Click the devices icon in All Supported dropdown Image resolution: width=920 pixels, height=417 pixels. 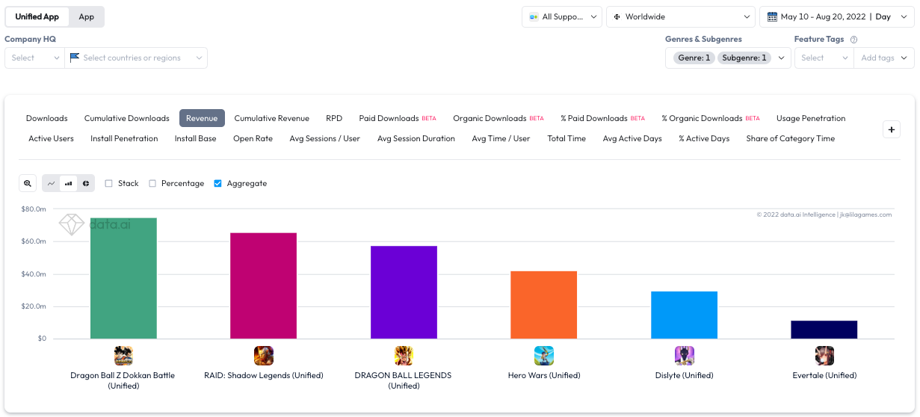point(534,16)
